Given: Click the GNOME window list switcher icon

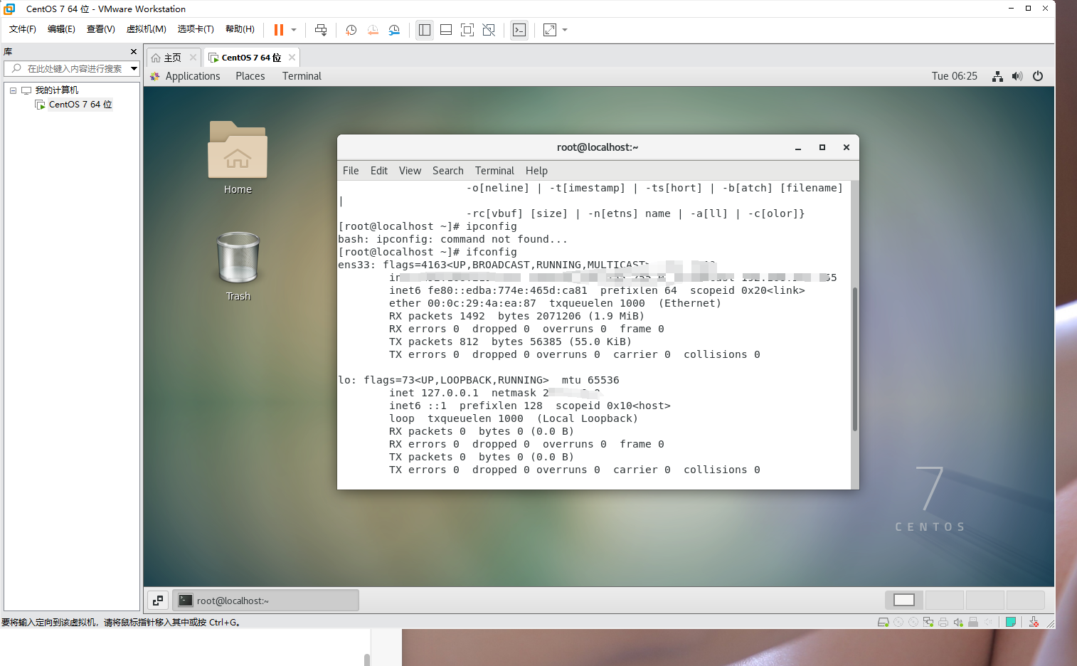Looking at the screenshot, I should coord(158,601).
